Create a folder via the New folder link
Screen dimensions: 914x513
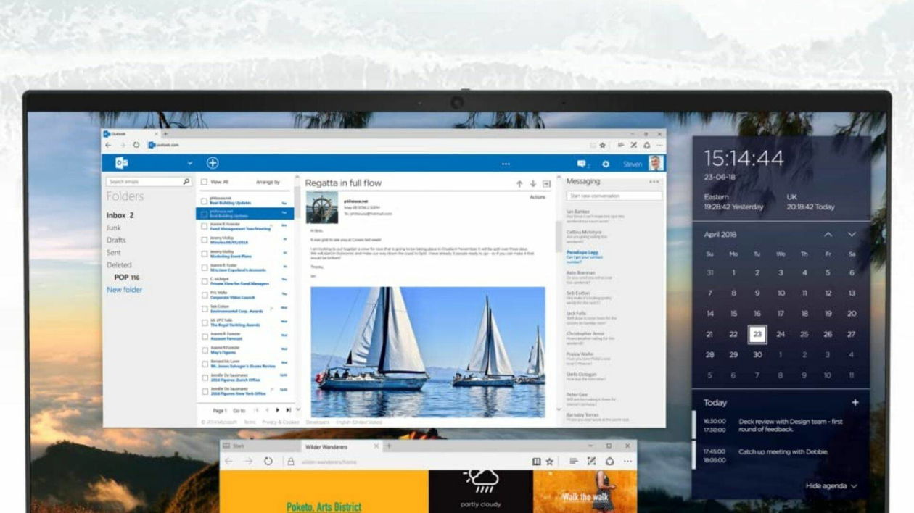click(x=124, y=289)
